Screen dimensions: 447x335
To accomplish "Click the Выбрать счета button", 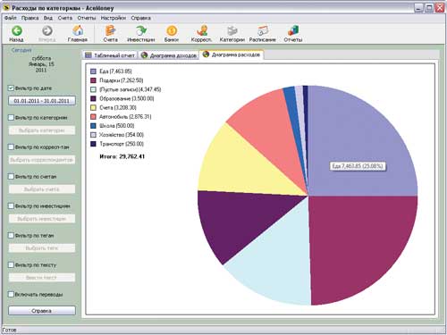I will [x=42, y=189].
